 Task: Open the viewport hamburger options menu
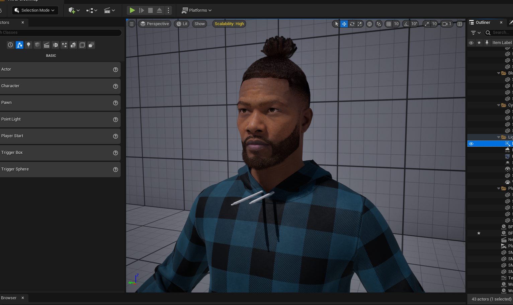[x=132, y=24]
